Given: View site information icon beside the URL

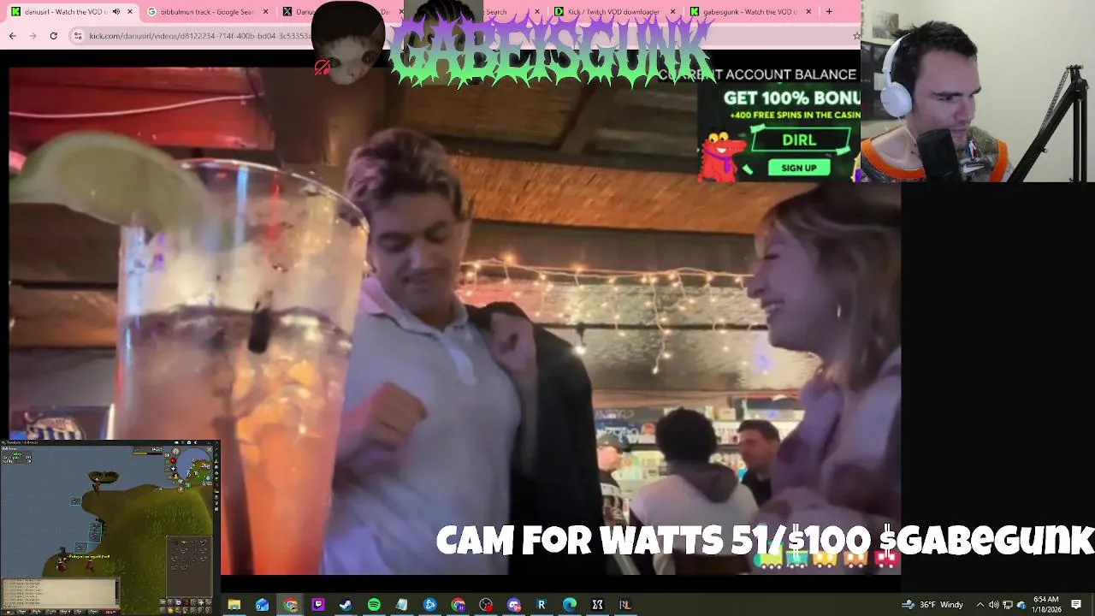Looking at the screenshot, I should click(78, 35).
